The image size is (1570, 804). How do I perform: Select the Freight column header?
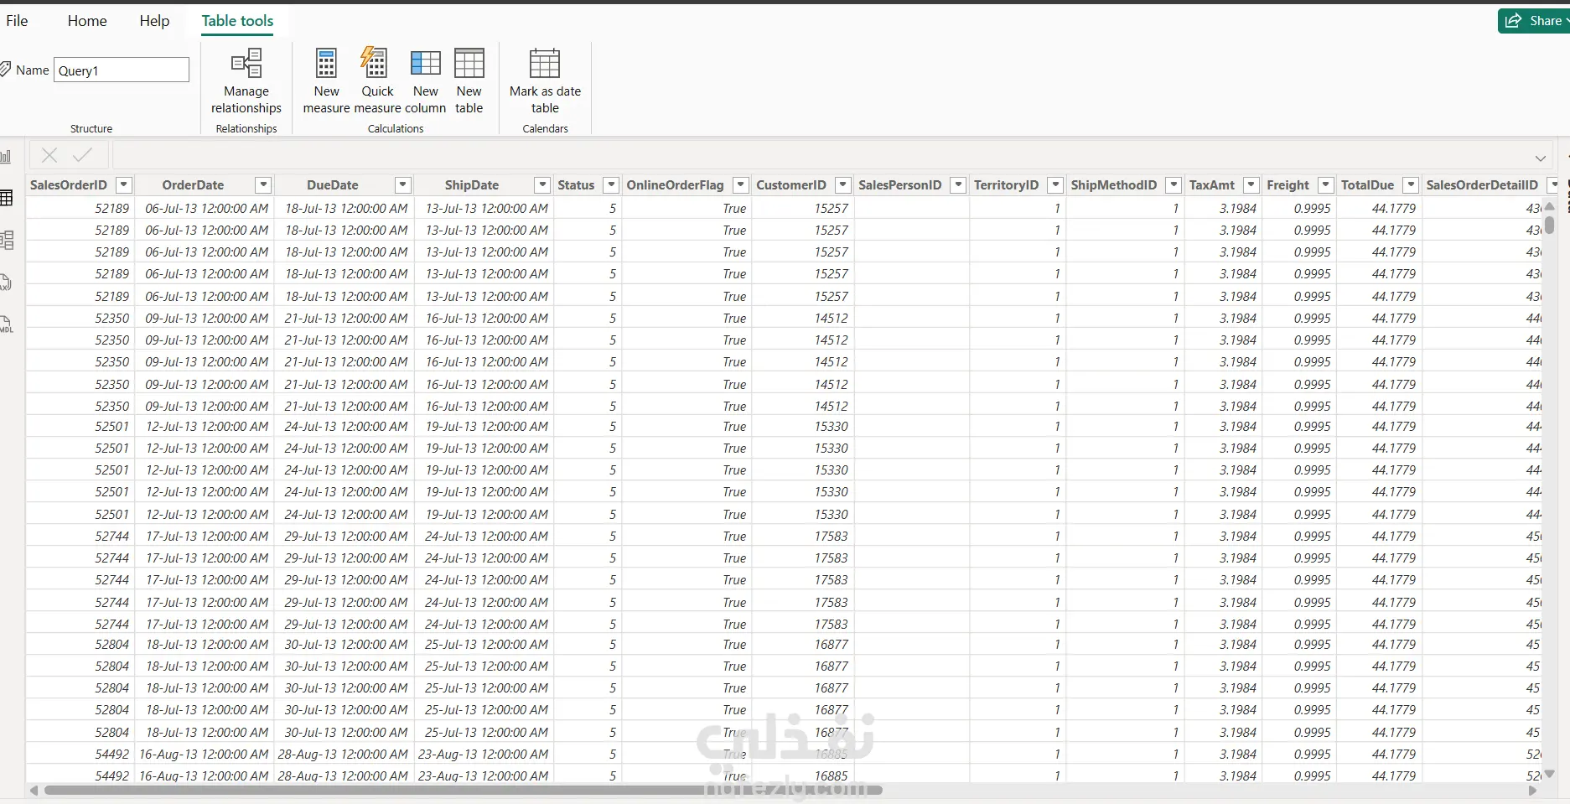tap(1288, 184)
